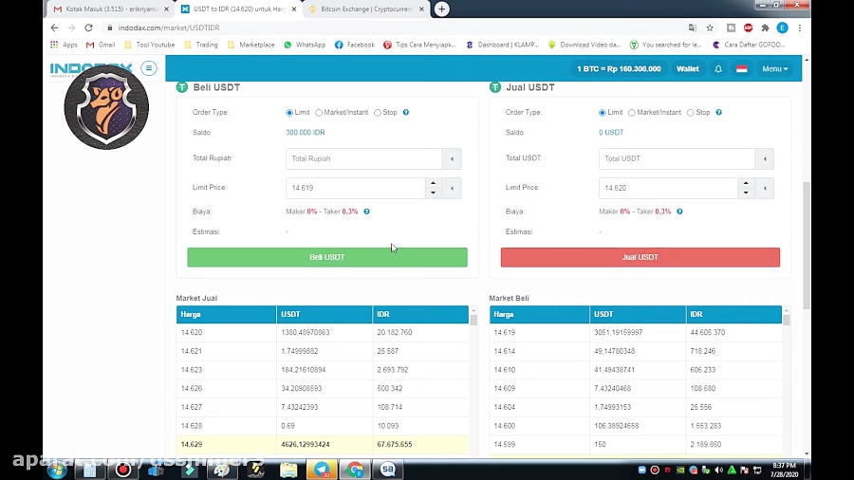
Task: Click the 300.000 IDR saldo link
Action: [x=305, y=132]
